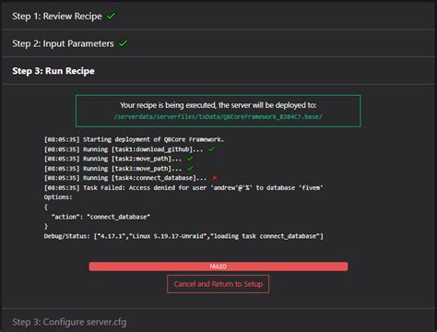Click 'Running [task3:move_path]' log text

point(132,169)
